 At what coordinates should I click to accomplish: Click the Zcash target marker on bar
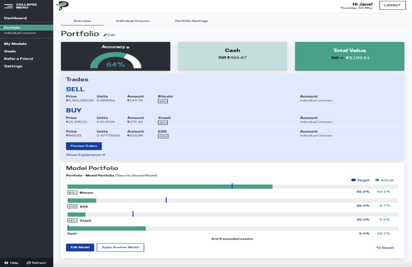[x=133, y=214]
